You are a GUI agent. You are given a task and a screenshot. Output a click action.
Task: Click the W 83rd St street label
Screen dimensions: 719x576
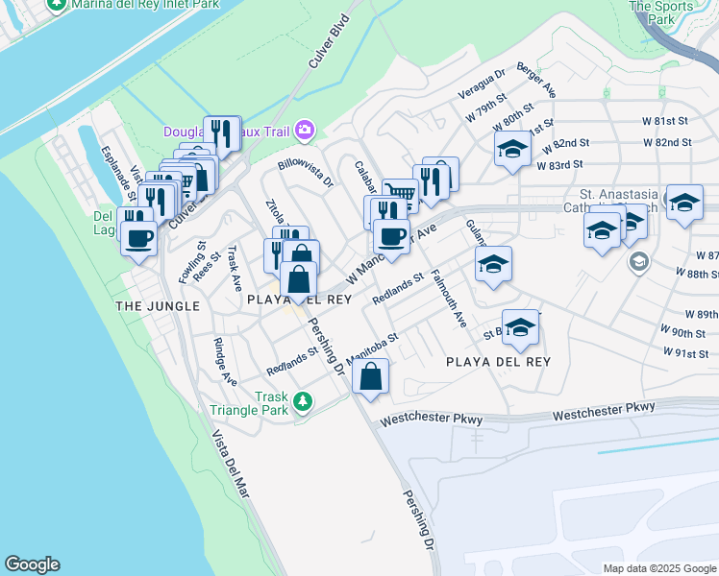559,164
